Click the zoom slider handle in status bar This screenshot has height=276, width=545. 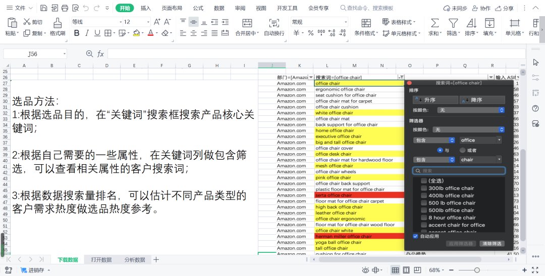pyautogui.click(x=477, y=270)
